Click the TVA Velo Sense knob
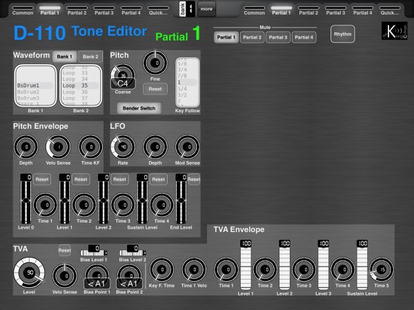Image resolution: width=414 pixels, height=310 pixels. pos(65,276)
